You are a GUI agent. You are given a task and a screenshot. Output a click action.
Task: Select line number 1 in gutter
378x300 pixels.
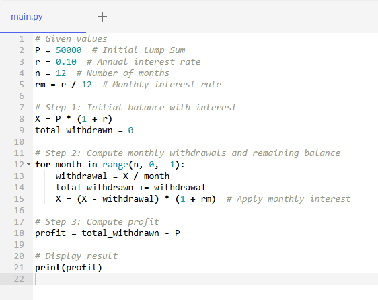[22, 39]
